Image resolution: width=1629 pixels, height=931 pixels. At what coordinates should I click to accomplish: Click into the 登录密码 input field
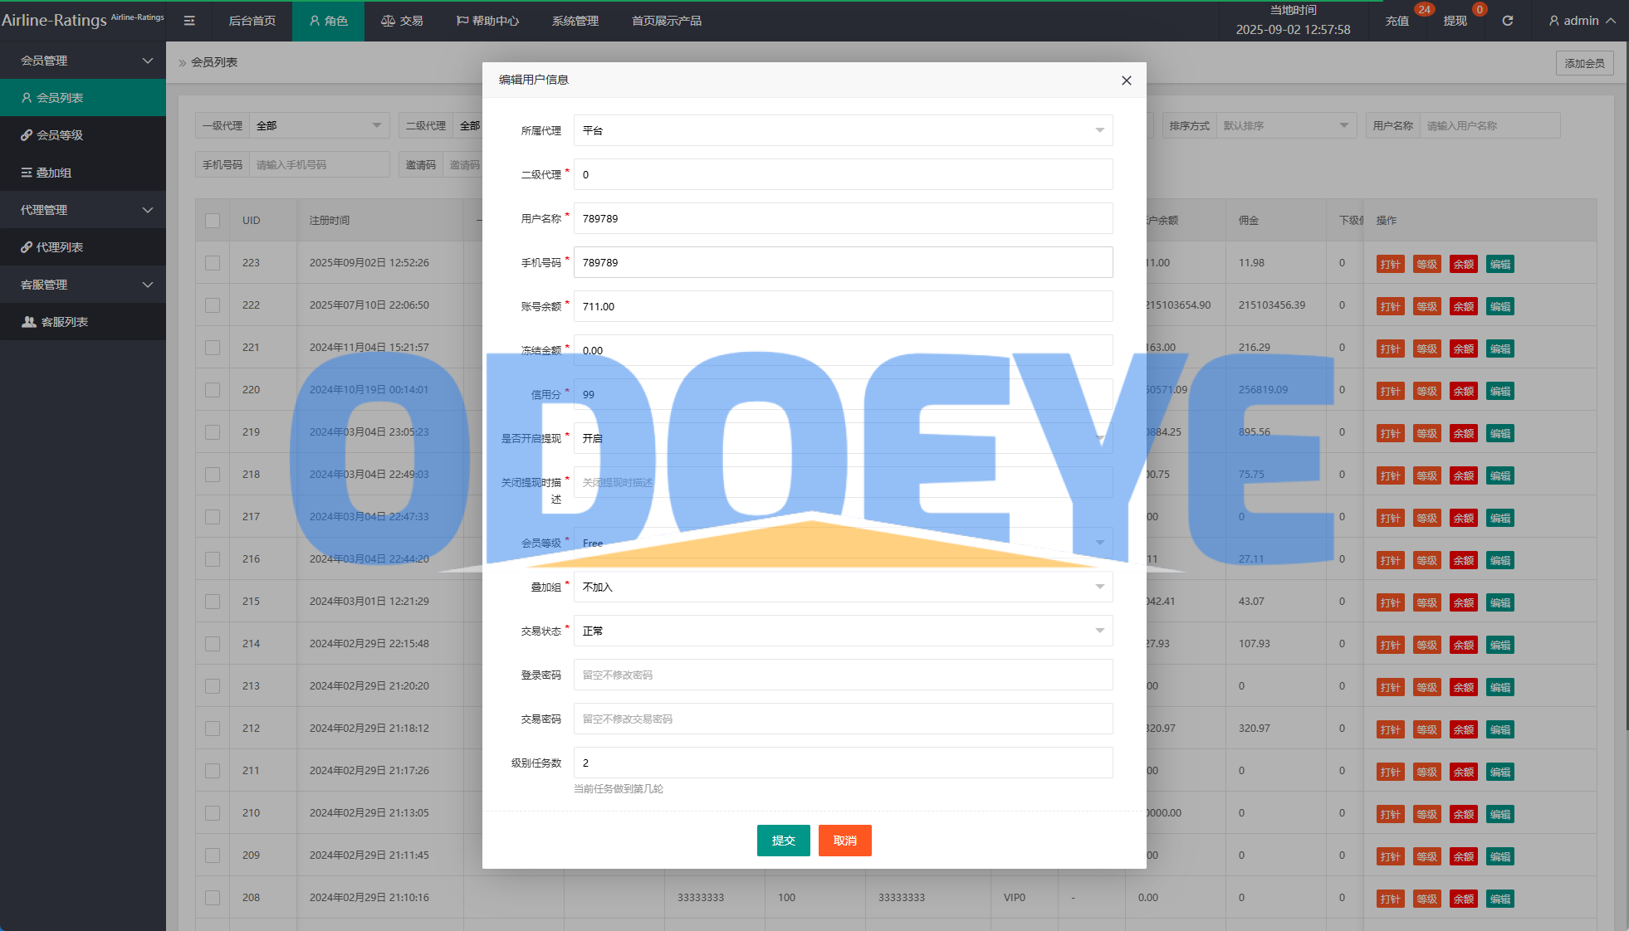click(843, 675)
